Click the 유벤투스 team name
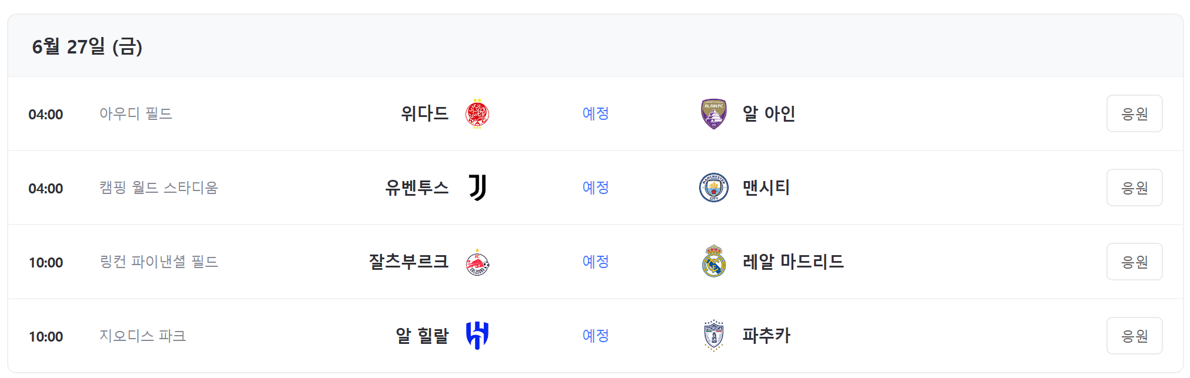This screenshot has width=1190, height=378. coord(415,187)
